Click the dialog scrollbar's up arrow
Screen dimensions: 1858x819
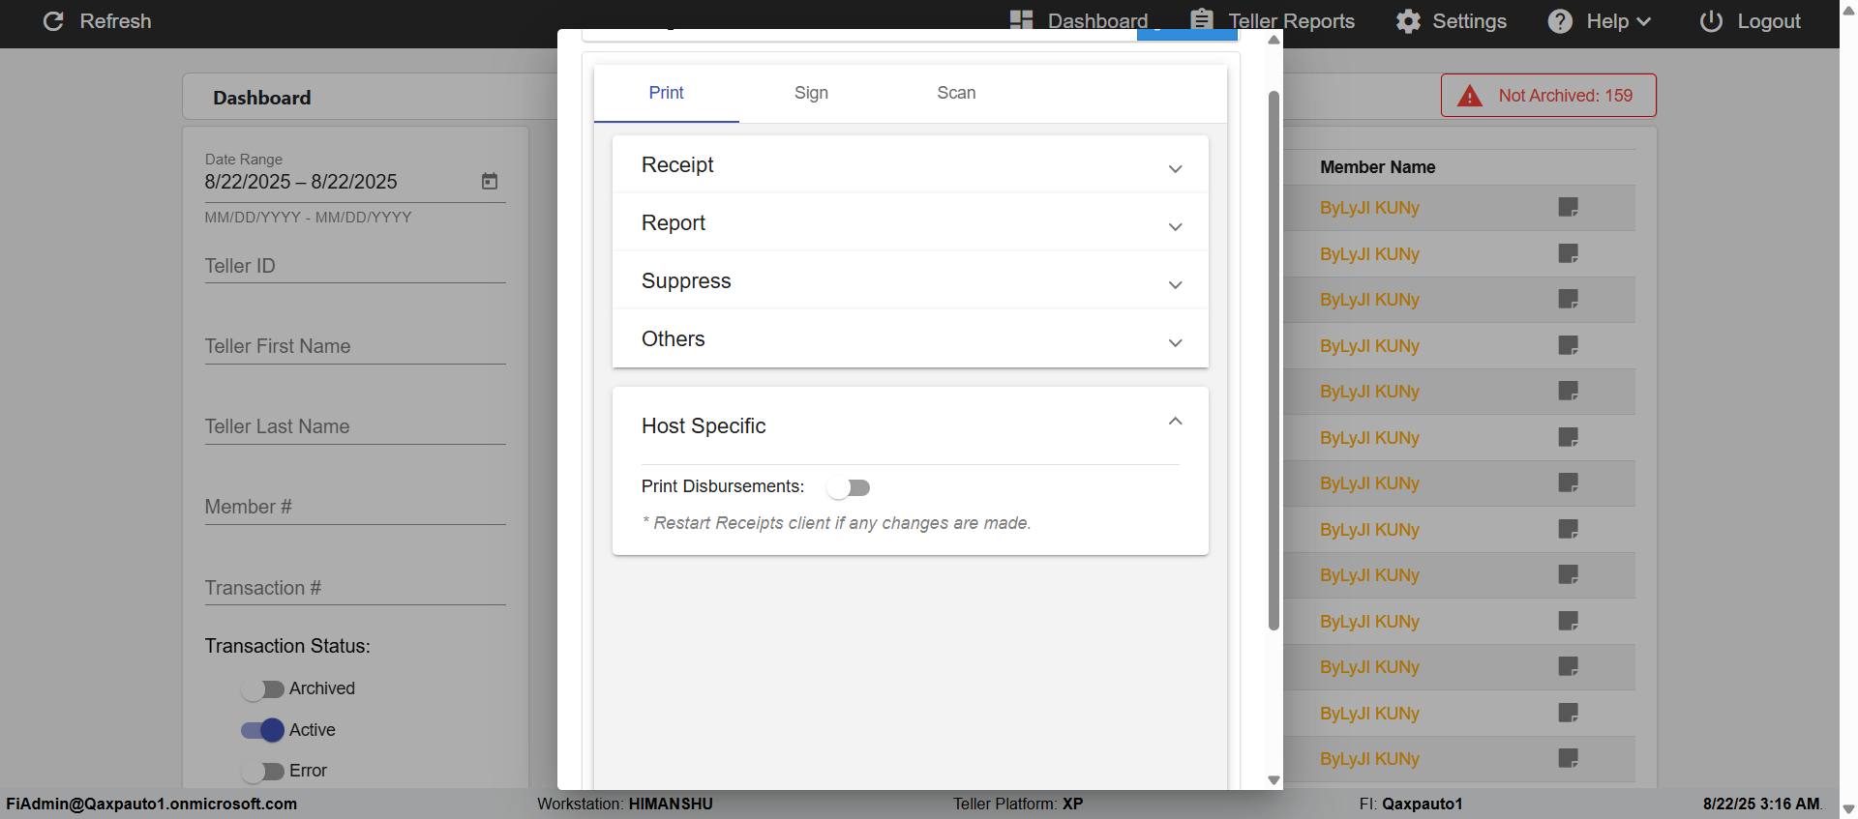click(x=1274, y=40)
